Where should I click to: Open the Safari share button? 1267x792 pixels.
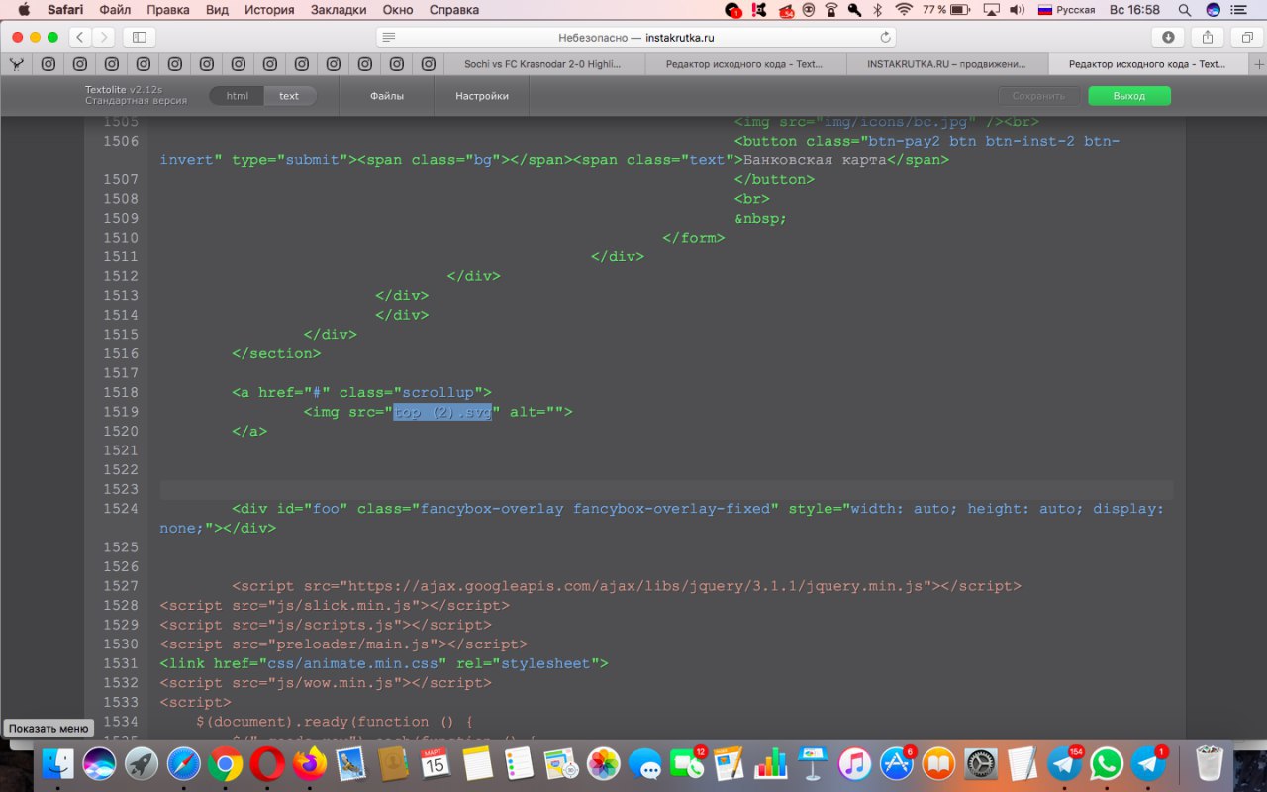pos(1208,37)
